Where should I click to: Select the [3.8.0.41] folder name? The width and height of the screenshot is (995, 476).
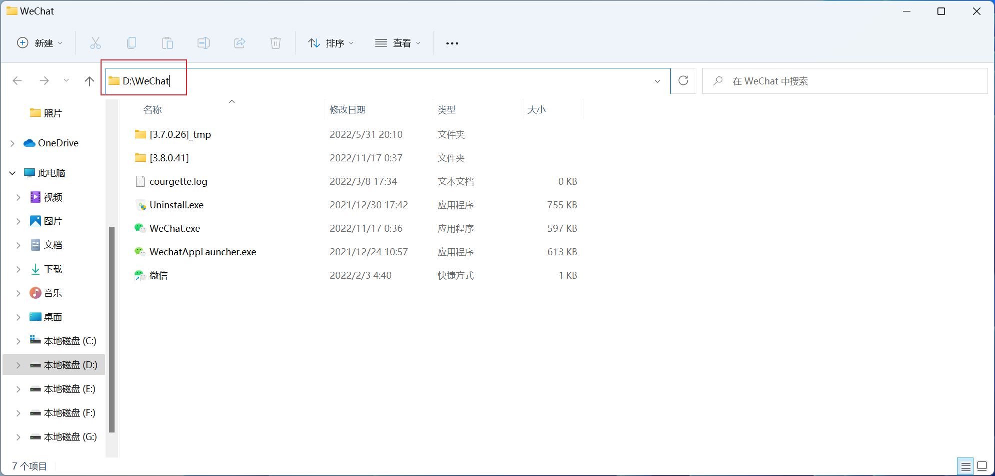coord(169,158)
